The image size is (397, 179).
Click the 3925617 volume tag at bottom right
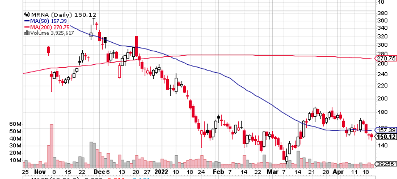pos(386,164)
